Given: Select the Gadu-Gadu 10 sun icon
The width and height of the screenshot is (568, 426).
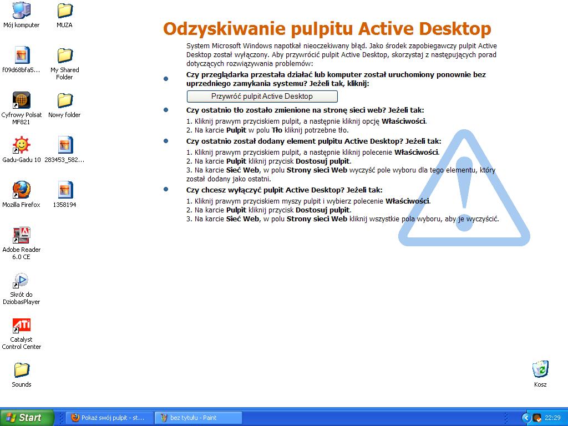Looking at the screenshot, I should pos(22,145).
